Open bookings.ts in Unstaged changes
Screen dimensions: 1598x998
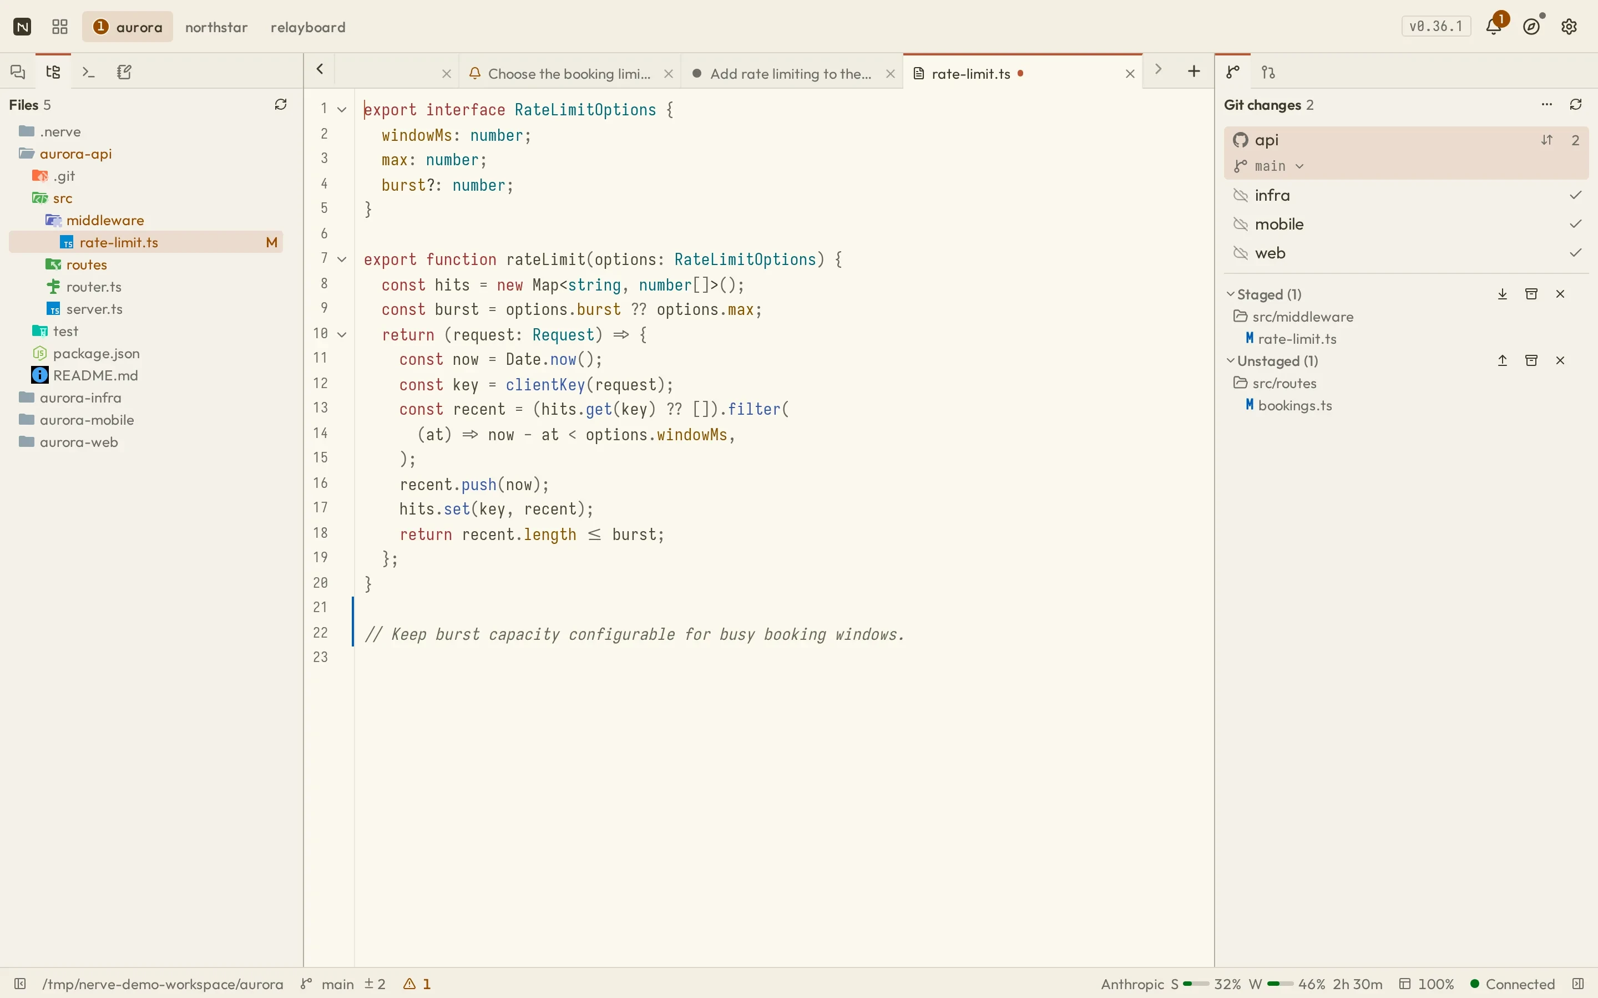tap(1294, 405)
